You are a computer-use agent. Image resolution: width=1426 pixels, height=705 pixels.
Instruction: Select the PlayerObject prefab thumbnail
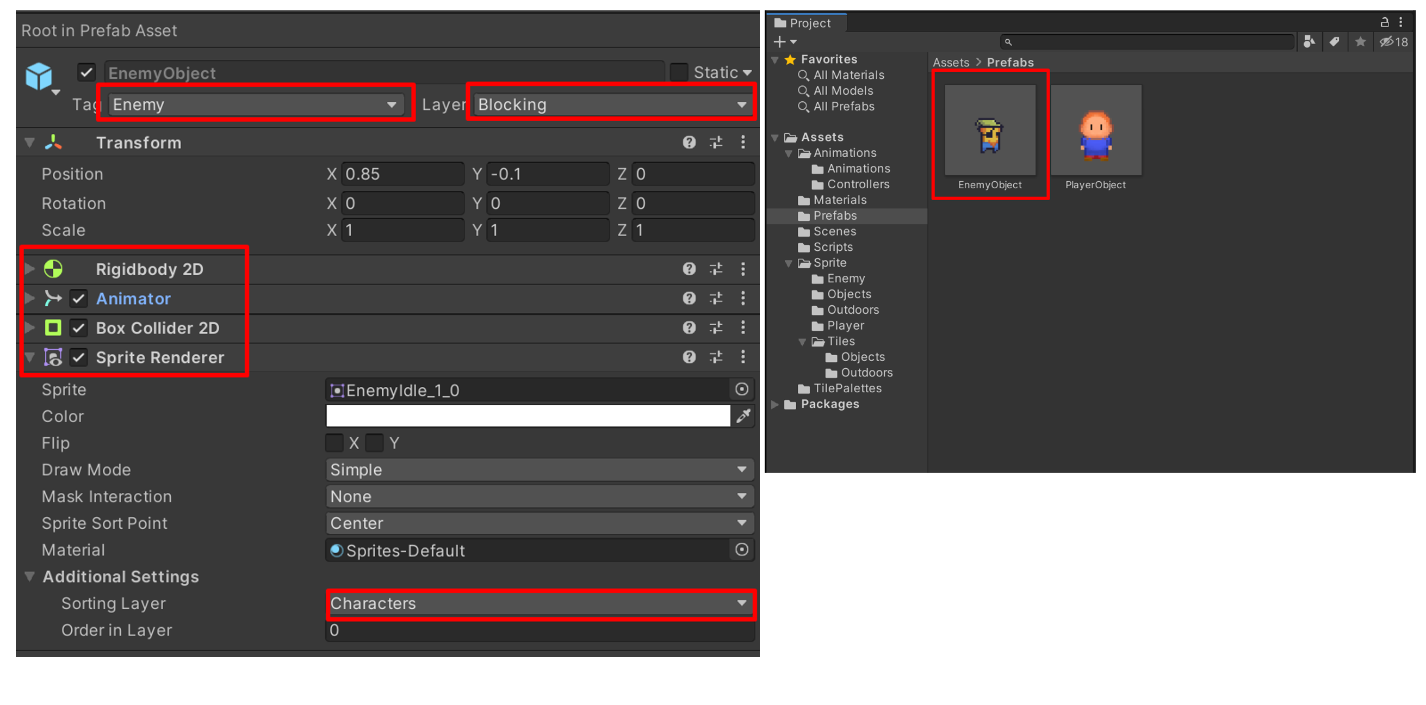tap(1095, 131)
